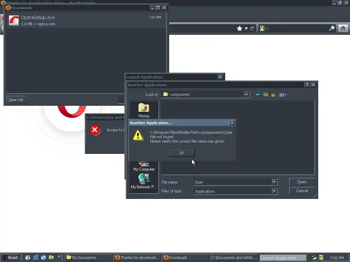Viewport: 350px width, 262px height.
Task: Click the Safely Remove Hardware tray icon
Action: (x=315, y=258)
